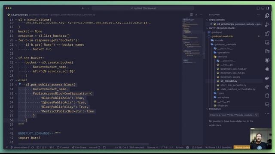The width and height of the screenshot is (275, 154).
Task: Collapse fold at line 20 for loop
Action: [16, 40]
